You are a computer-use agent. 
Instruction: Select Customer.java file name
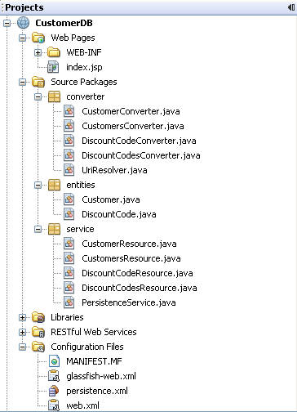111,199
